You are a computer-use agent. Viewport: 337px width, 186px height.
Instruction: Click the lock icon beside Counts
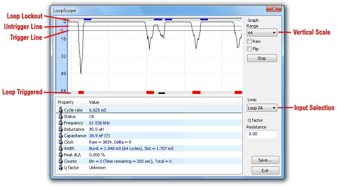coord(61,161)
